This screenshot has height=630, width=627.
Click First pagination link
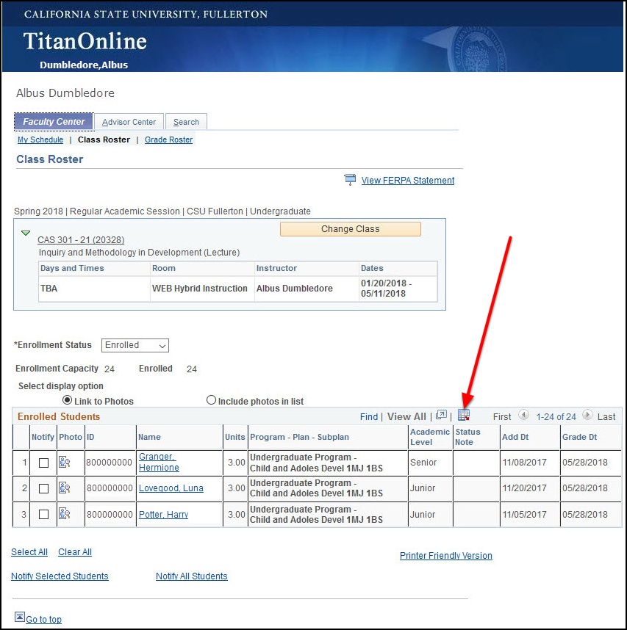502,416
